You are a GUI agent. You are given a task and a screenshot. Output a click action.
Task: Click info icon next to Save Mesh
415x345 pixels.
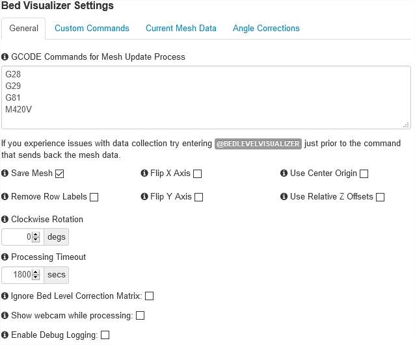[x=5, y=173]
